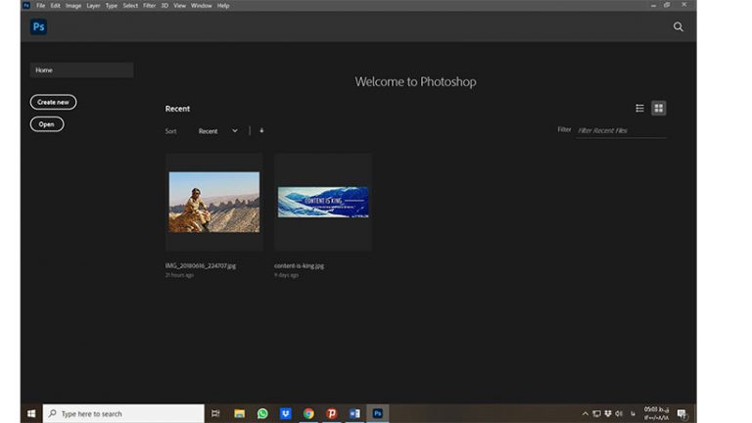Open Word from the taskbar

pos(354,413)
